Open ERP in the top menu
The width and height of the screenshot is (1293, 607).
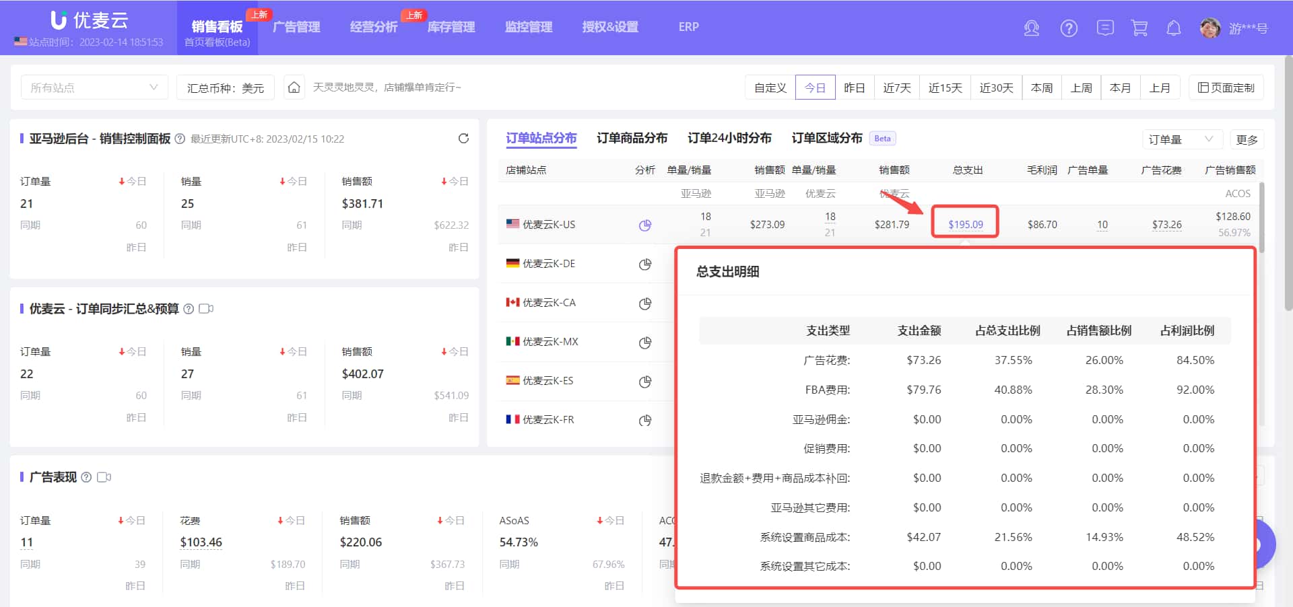[x=688, y=27]
